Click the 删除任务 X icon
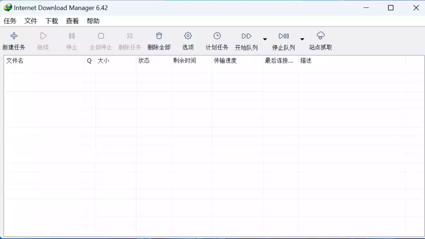Screen dimensions: 425x239 (130, 36)
